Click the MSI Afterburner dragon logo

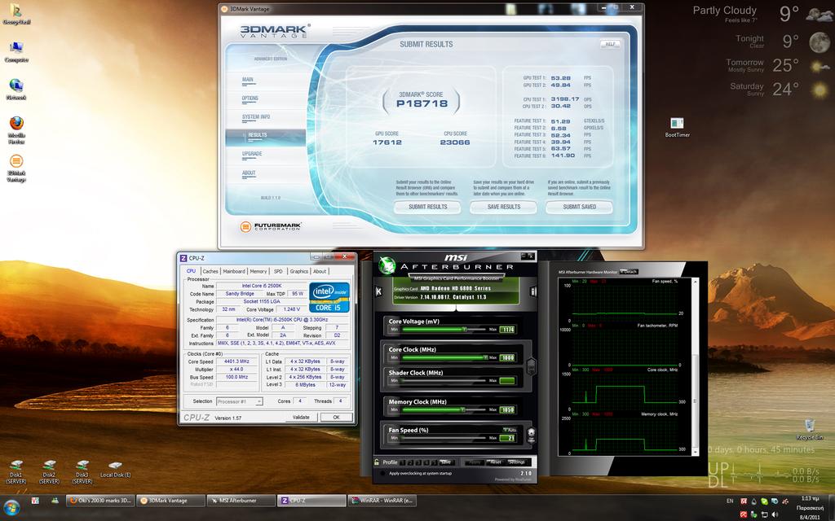[x=387, y=265]
